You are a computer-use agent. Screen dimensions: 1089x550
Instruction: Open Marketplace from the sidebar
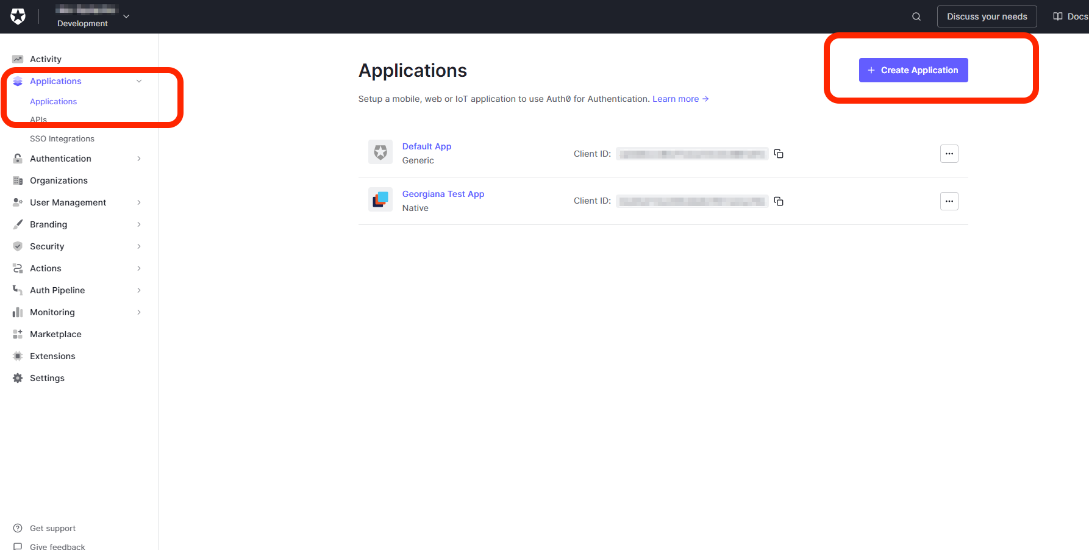point(55,334)
